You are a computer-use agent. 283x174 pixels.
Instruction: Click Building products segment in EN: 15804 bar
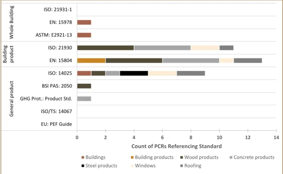coord(92,60)
